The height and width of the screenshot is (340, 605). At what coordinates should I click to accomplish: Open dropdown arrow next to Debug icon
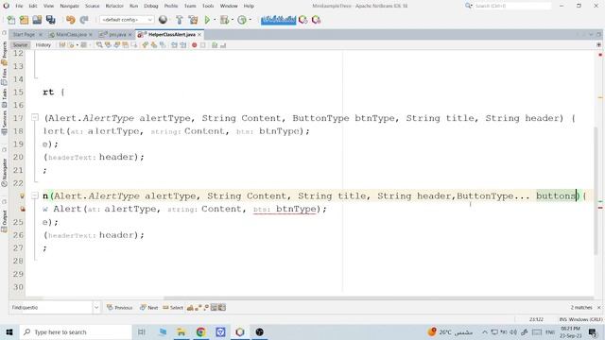[233, 20]
